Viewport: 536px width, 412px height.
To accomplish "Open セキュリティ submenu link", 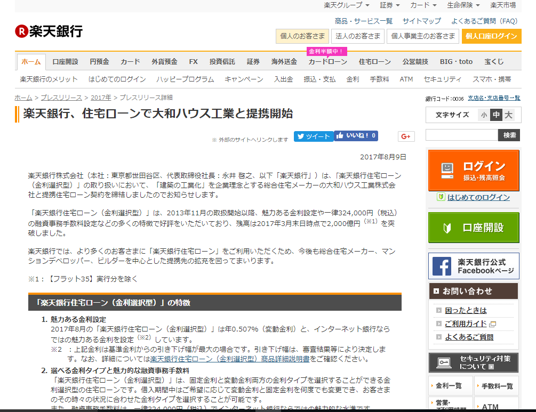I will pyautogui.click(x=443, y=79).
